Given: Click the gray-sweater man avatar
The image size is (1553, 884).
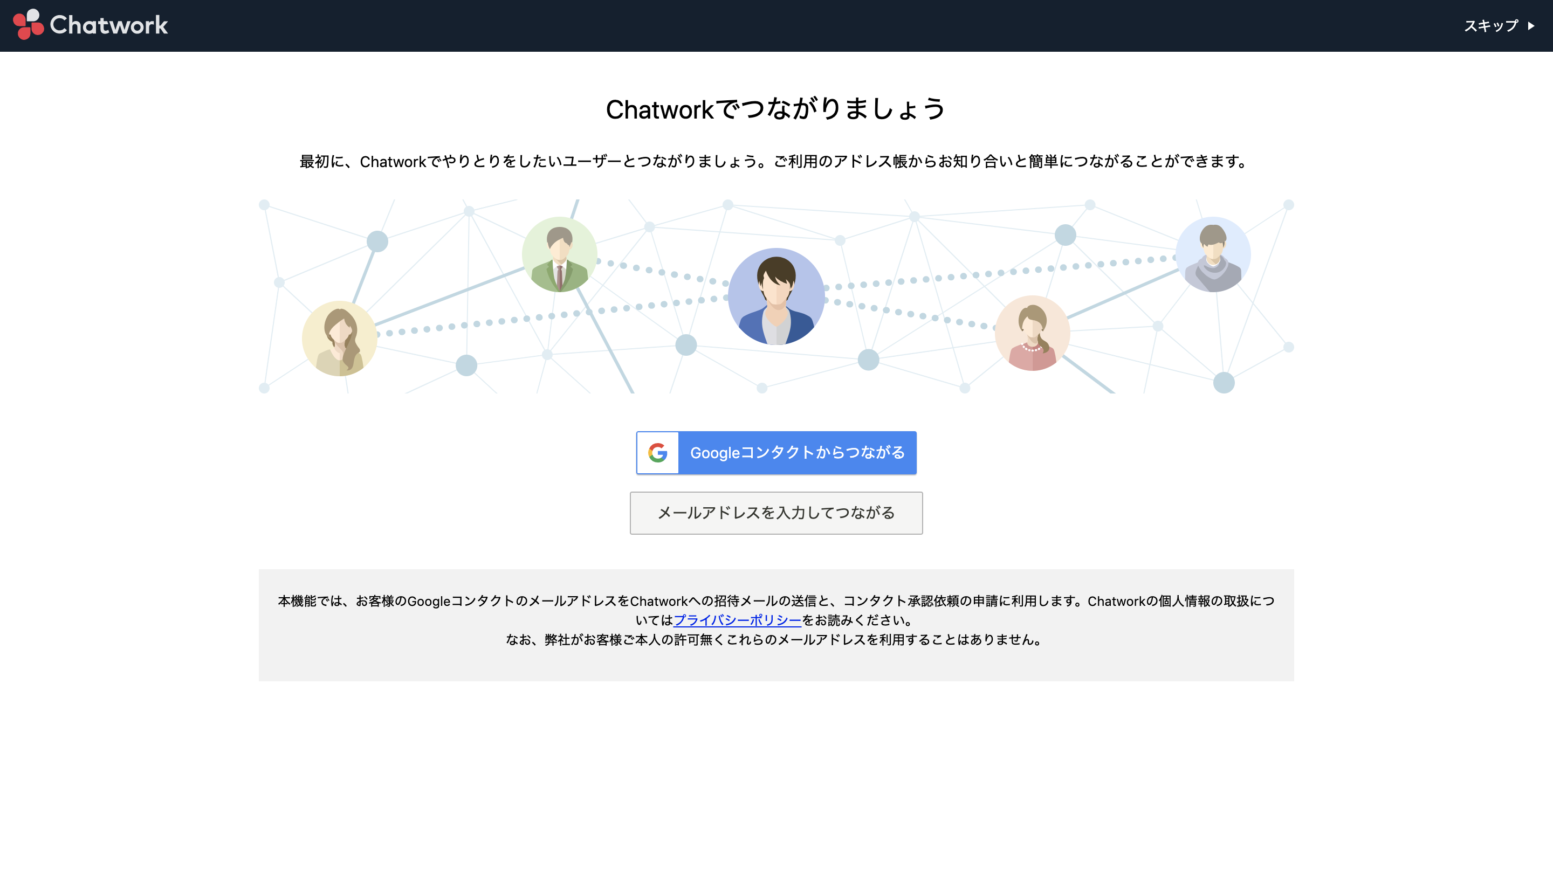Looking at the screenshot, I should [x=1213, y=254].
